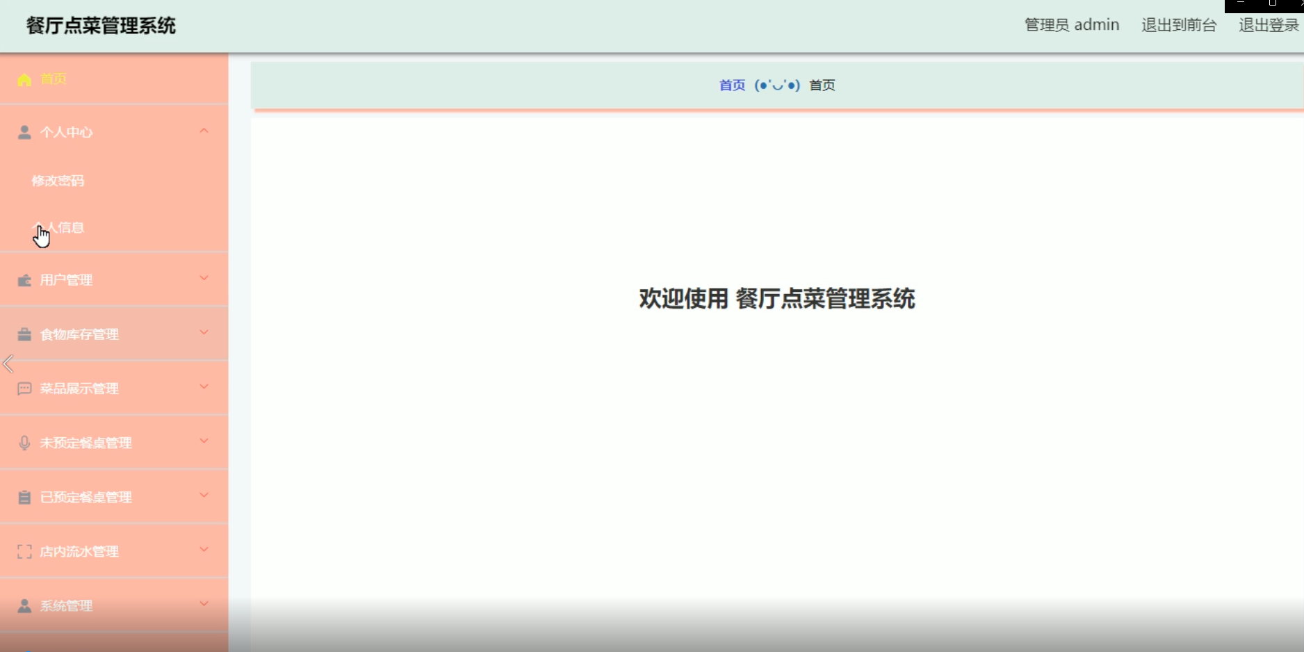Viewport: 1304px width, 652px height.
Task: Collapse the sidebar with the left arrow
Action: 8,364
